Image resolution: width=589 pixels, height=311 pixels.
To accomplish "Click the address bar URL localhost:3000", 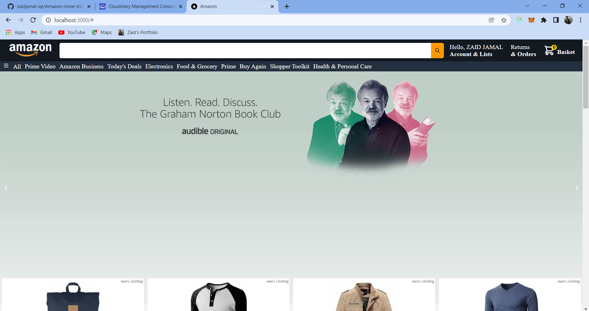I will click(74, 20).
